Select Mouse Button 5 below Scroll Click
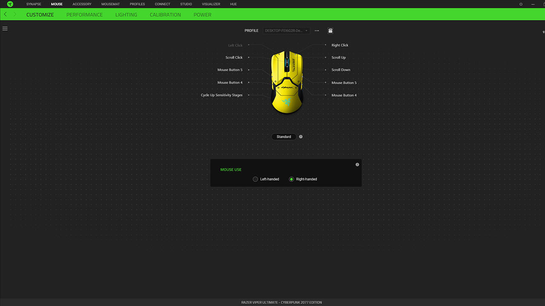Screen dimensions: 545x306 click(x=230, y=70)
